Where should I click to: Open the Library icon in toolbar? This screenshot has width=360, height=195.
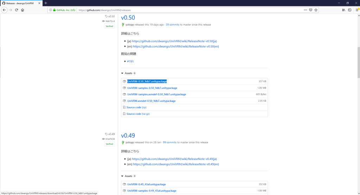pyautogui.click(x=344, y=10)
